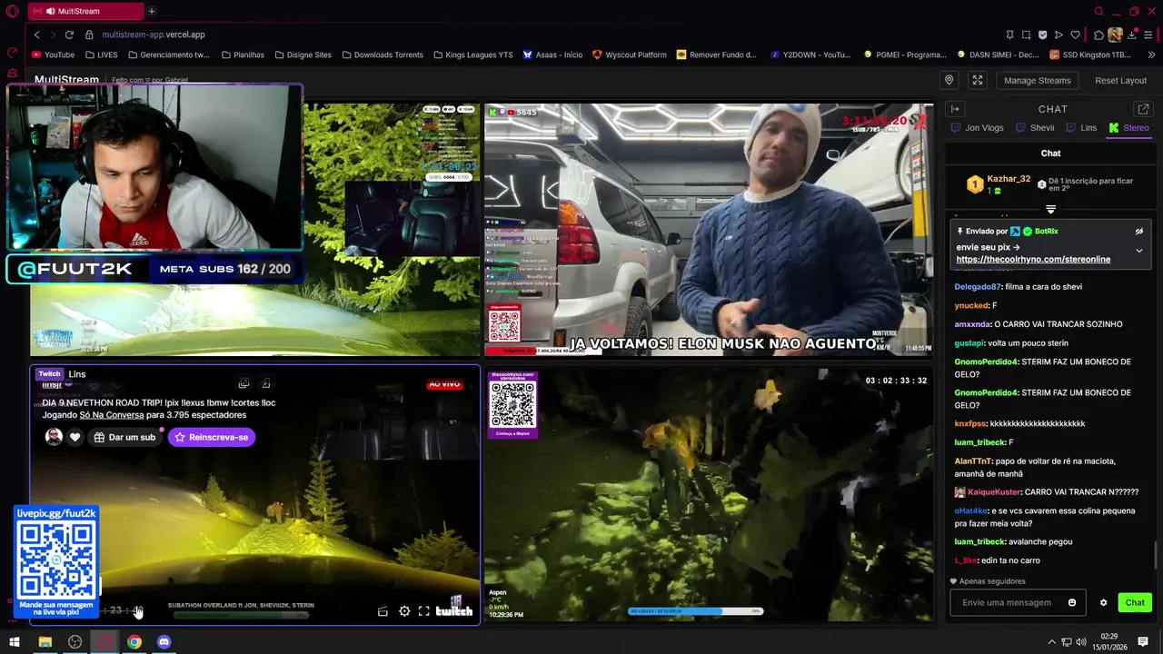The height and width of the screenshot is (654, 1163).
Task: Click Opera search tabs magnifier
Action: point(1098,11)
